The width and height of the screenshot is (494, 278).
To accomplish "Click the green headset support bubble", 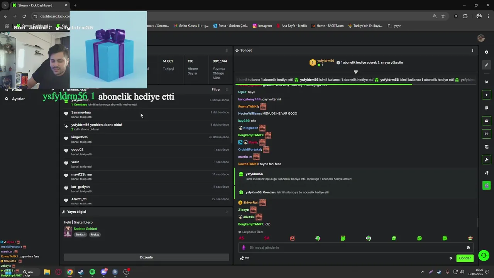I will (x=484, y=256).
